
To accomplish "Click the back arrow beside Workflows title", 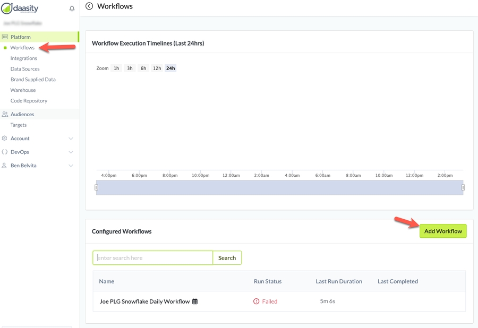I will point(89,6).
